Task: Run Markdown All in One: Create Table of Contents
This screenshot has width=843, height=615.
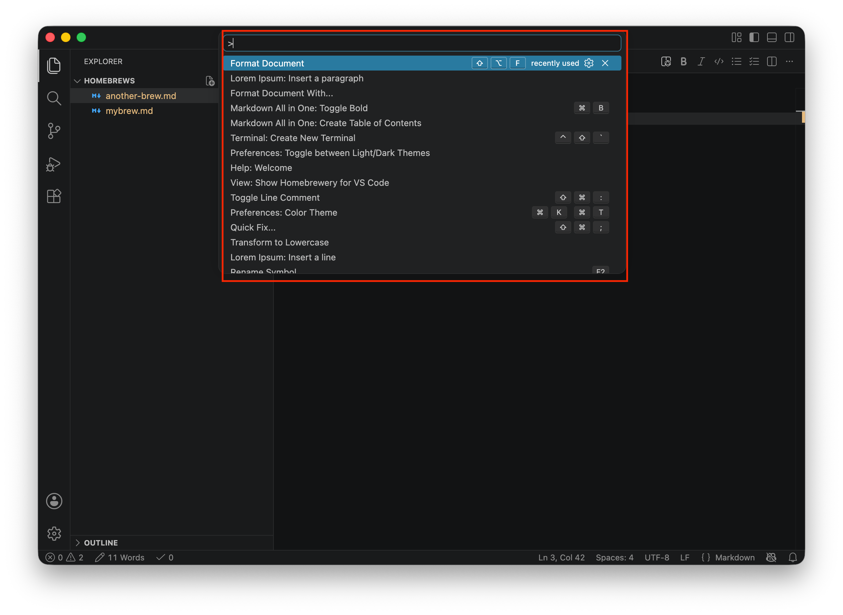Action: click(422, 123)
